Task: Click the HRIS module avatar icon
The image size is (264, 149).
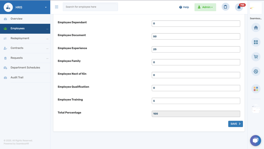Action: [8, 7]
